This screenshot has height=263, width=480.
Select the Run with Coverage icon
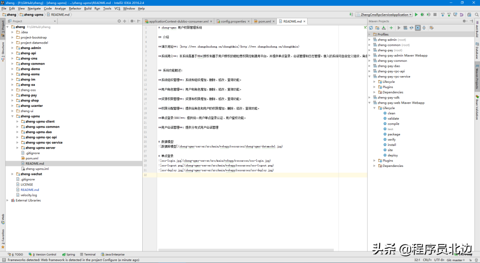430,14
